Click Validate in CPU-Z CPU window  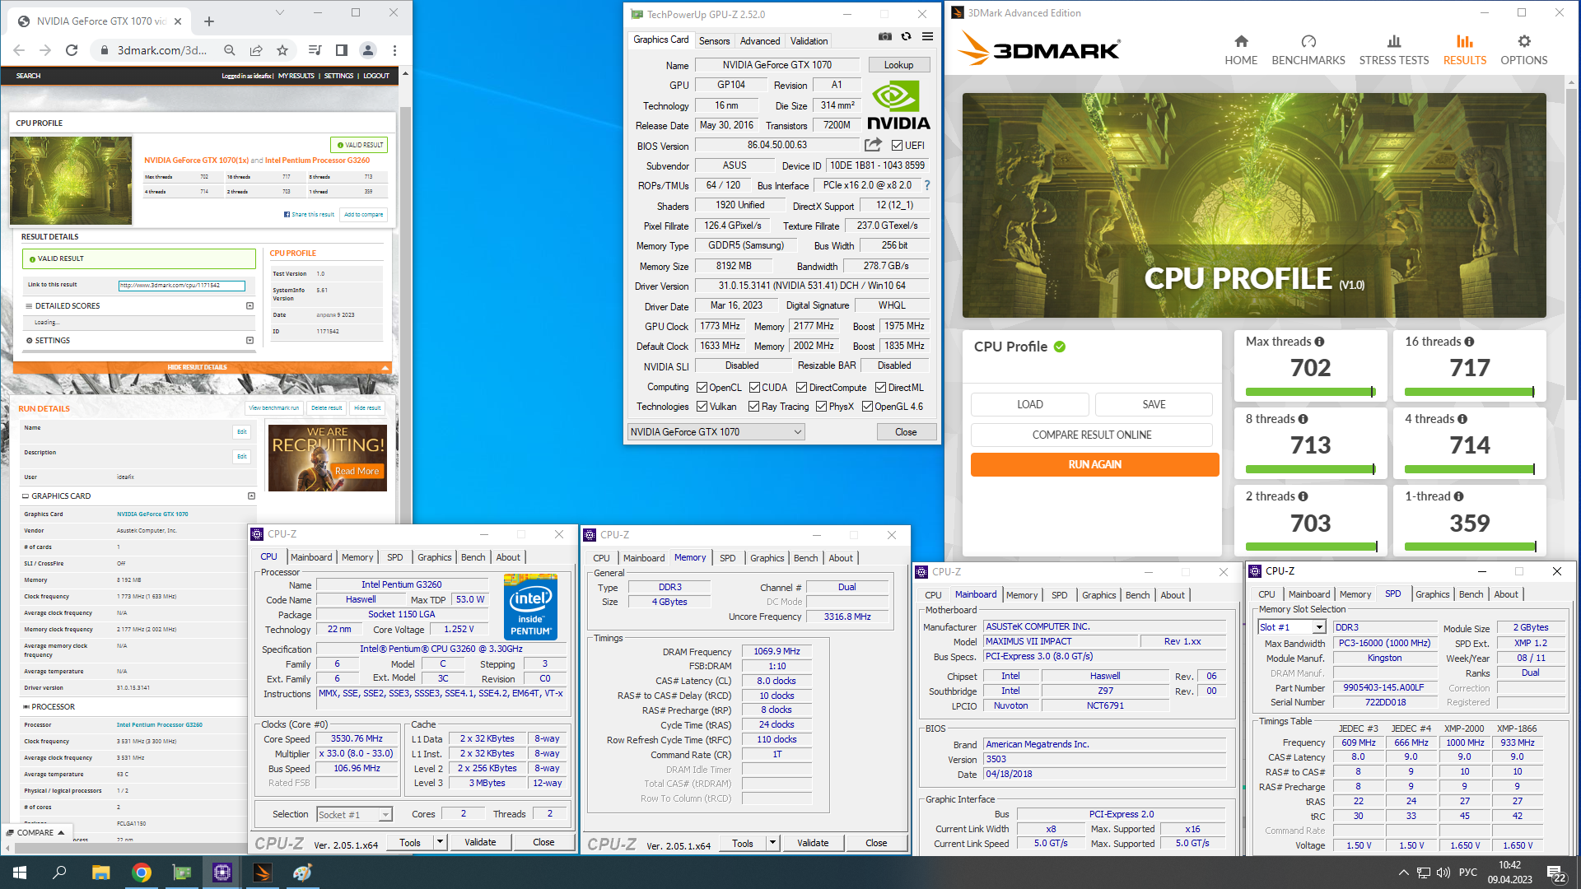click(480, 842)
